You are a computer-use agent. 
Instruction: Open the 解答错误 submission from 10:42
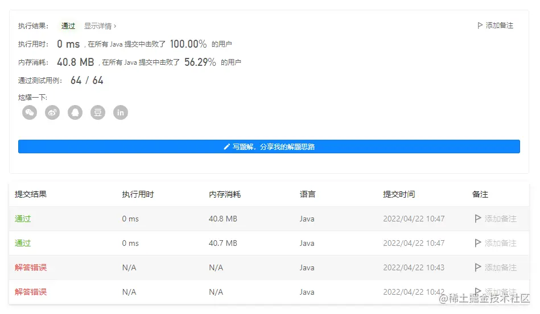[31, 292]
